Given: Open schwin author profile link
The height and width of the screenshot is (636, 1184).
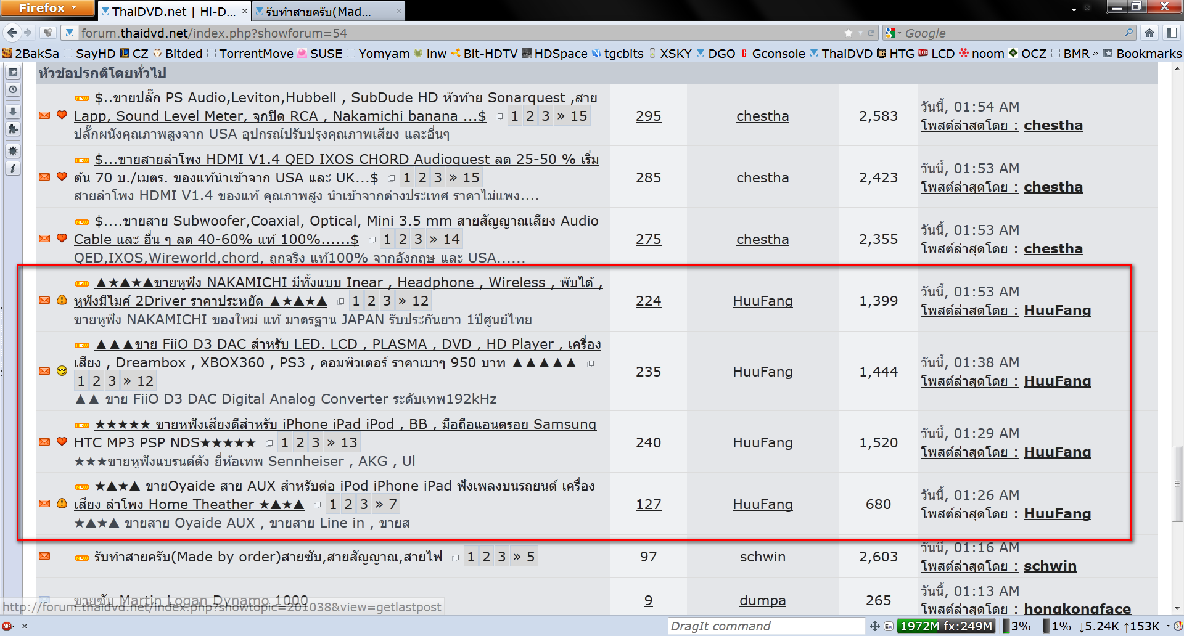Looking at the screenshot, I should pos(763,556).
